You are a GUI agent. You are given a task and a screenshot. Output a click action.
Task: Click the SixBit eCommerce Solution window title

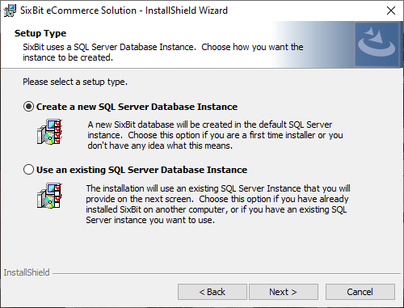coord(124,11)
